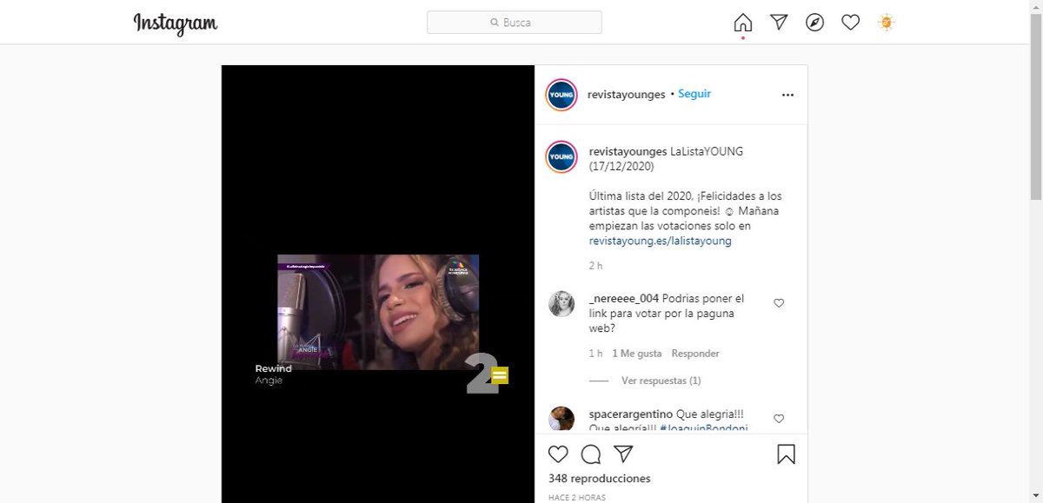Screen dimensions: 1043x503
Task: Click '348 reproducciones' view count
Action: pos(600,479)
